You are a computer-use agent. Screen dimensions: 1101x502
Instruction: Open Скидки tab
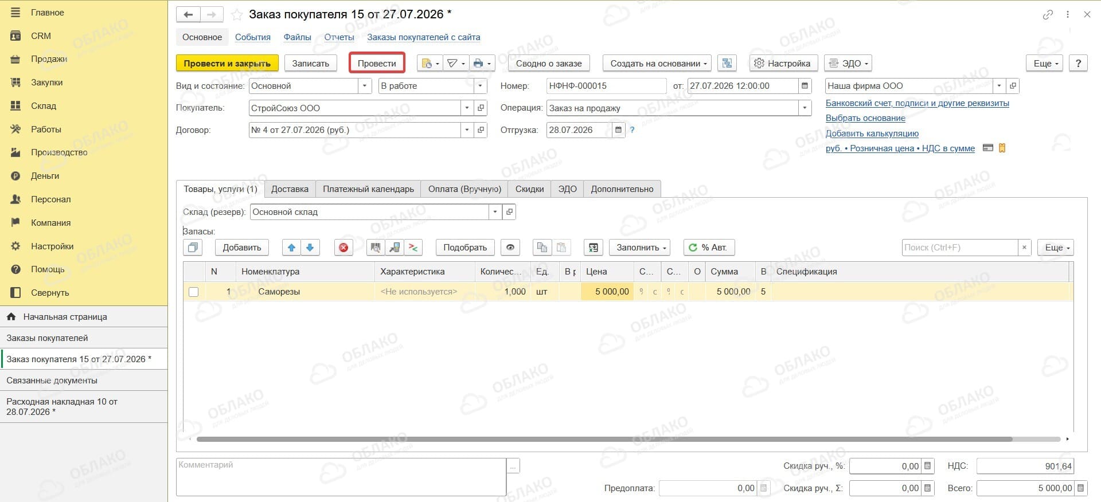pyautogui.click(x=529, y=189)
